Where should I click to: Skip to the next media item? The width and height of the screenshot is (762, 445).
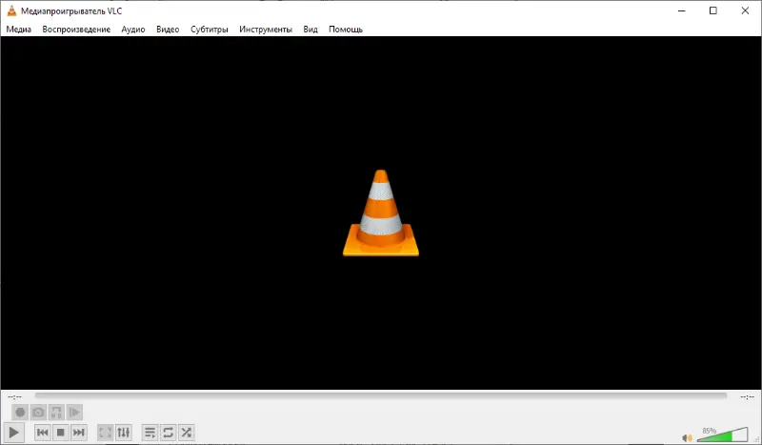pos(78,433)
